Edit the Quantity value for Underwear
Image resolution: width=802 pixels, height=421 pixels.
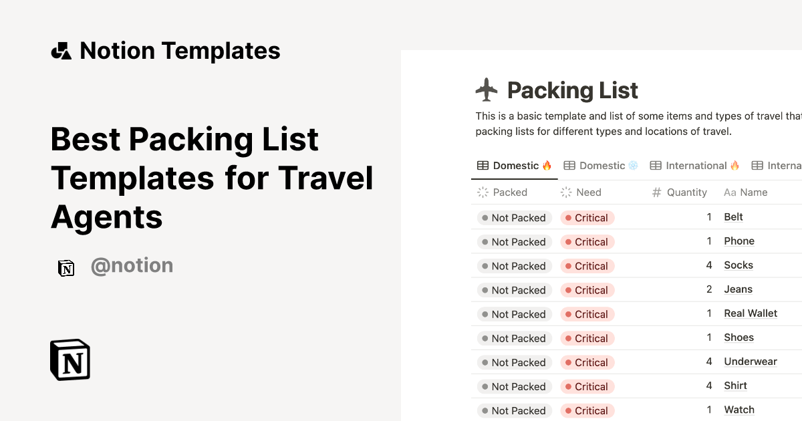[x=708, y=361]
